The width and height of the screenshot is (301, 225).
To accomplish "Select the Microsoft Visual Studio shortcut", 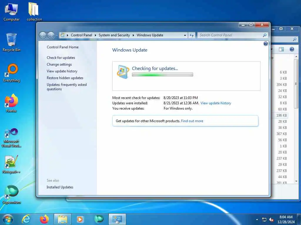I will (x=11, y=138).
